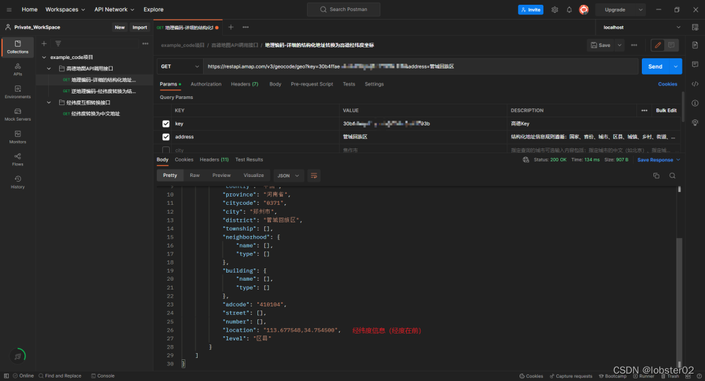Open the hamburger menu at top left
The width and height of the screenshot is (705, 381).
click(x=9, y=9)
